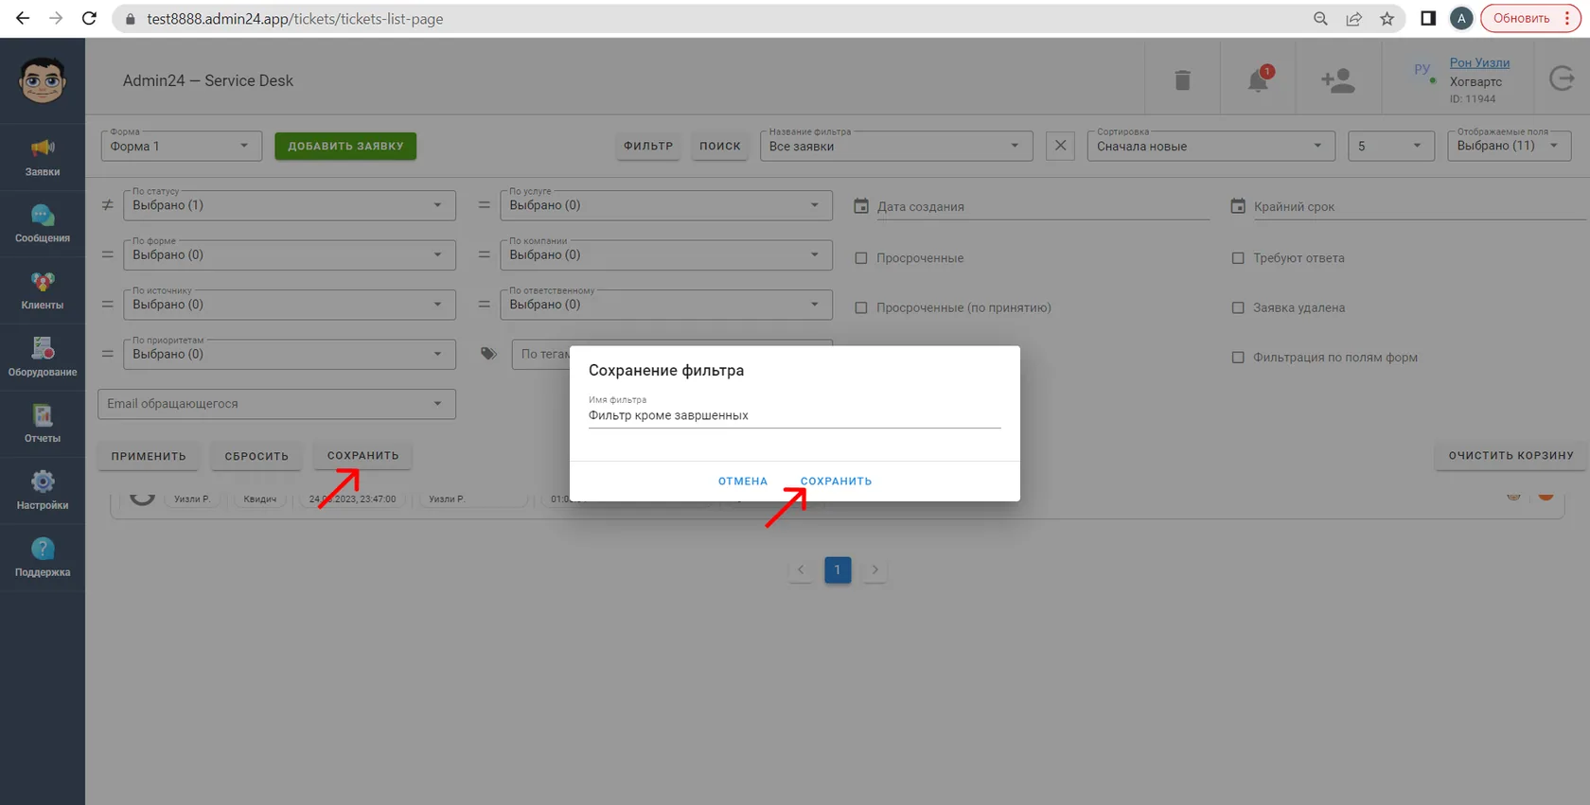This screenshot has width=1590, height=805.
Task: Switch to the ПОИСК tab
Action: pyautogui.click(x=720, y=146)
